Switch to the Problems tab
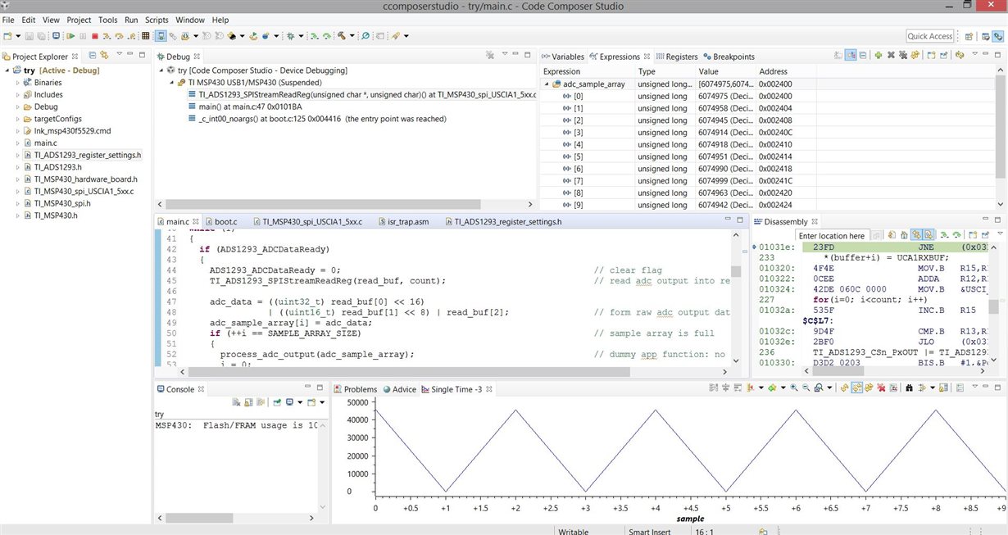 pos(355,389)
